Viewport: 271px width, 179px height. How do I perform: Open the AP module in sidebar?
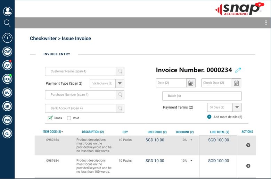[x=7, y=65]
